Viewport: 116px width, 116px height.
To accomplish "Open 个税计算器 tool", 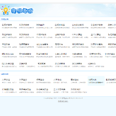I will (41, 34).
